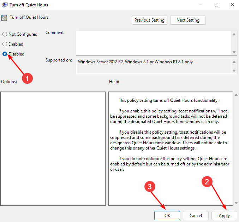This screenshot has width=239, height=222.
Task: Click the Supported on scroll up arrow
Action: (x=234, y=62)
